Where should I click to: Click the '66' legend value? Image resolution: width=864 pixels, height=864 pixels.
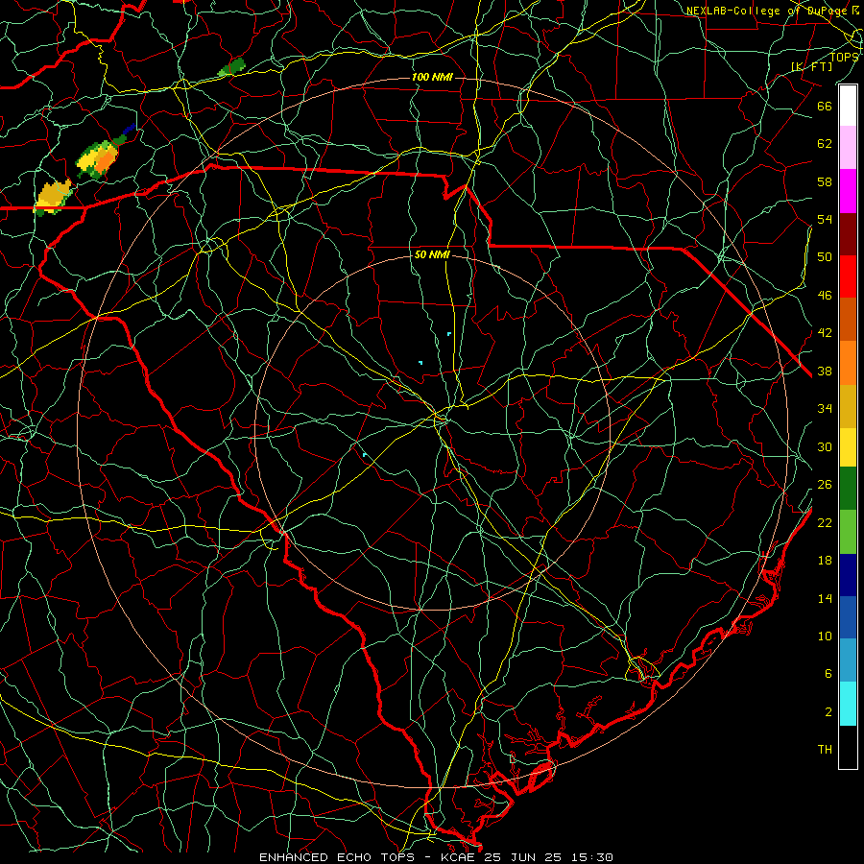825,106
